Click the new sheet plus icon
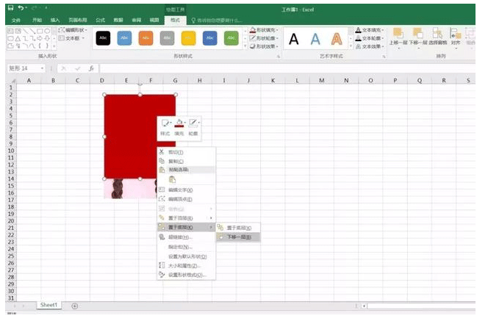The width and height of the screenshot is (488, 321). [75, 306]
